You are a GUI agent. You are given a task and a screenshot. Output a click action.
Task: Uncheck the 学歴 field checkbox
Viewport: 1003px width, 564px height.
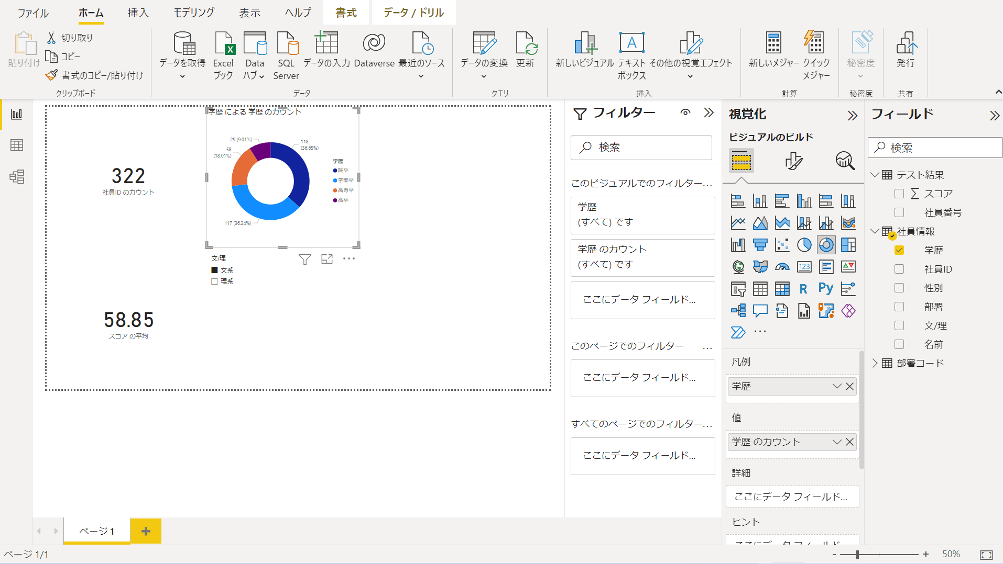point(899,250)
